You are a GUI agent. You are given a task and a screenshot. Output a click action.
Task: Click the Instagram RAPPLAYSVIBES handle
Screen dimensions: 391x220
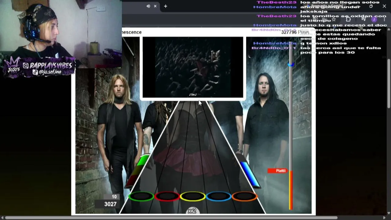click(48, 65)
